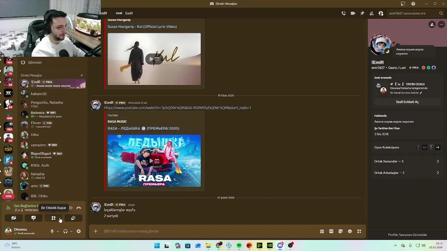Viewport: 447px width, 251px height.
Task: Click Sesli Sohbeti Aç button
Action: tap(407, 102)
